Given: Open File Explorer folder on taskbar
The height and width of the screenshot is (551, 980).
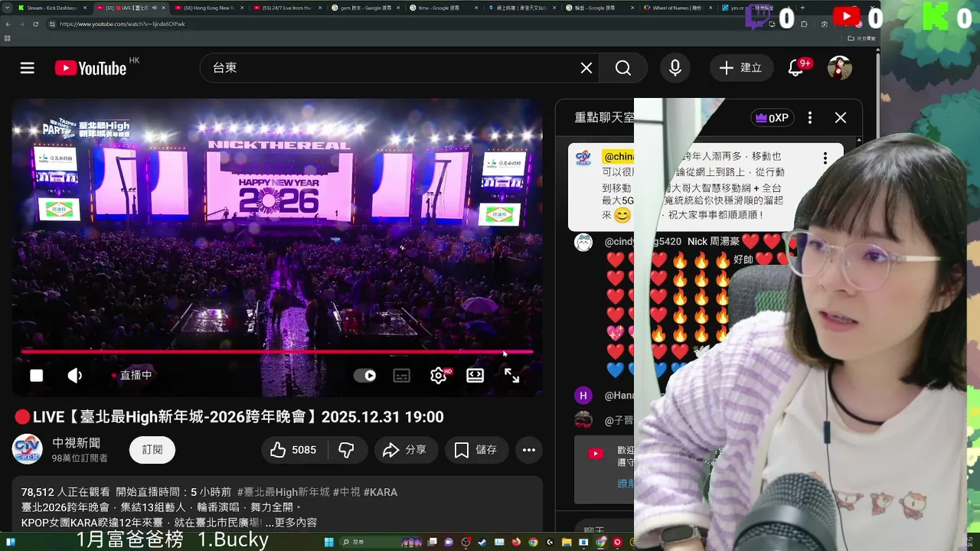Looking at the screenshot, I should coord(567,543).
